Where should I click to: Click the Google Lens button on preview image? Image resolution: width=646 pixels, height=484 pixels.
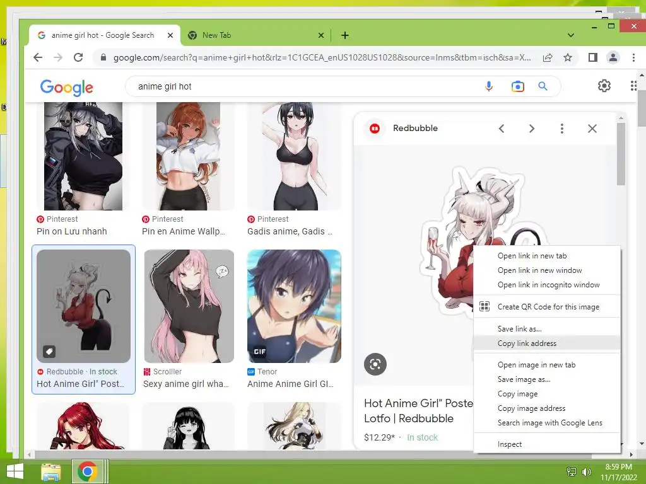[x=375, y=364]
